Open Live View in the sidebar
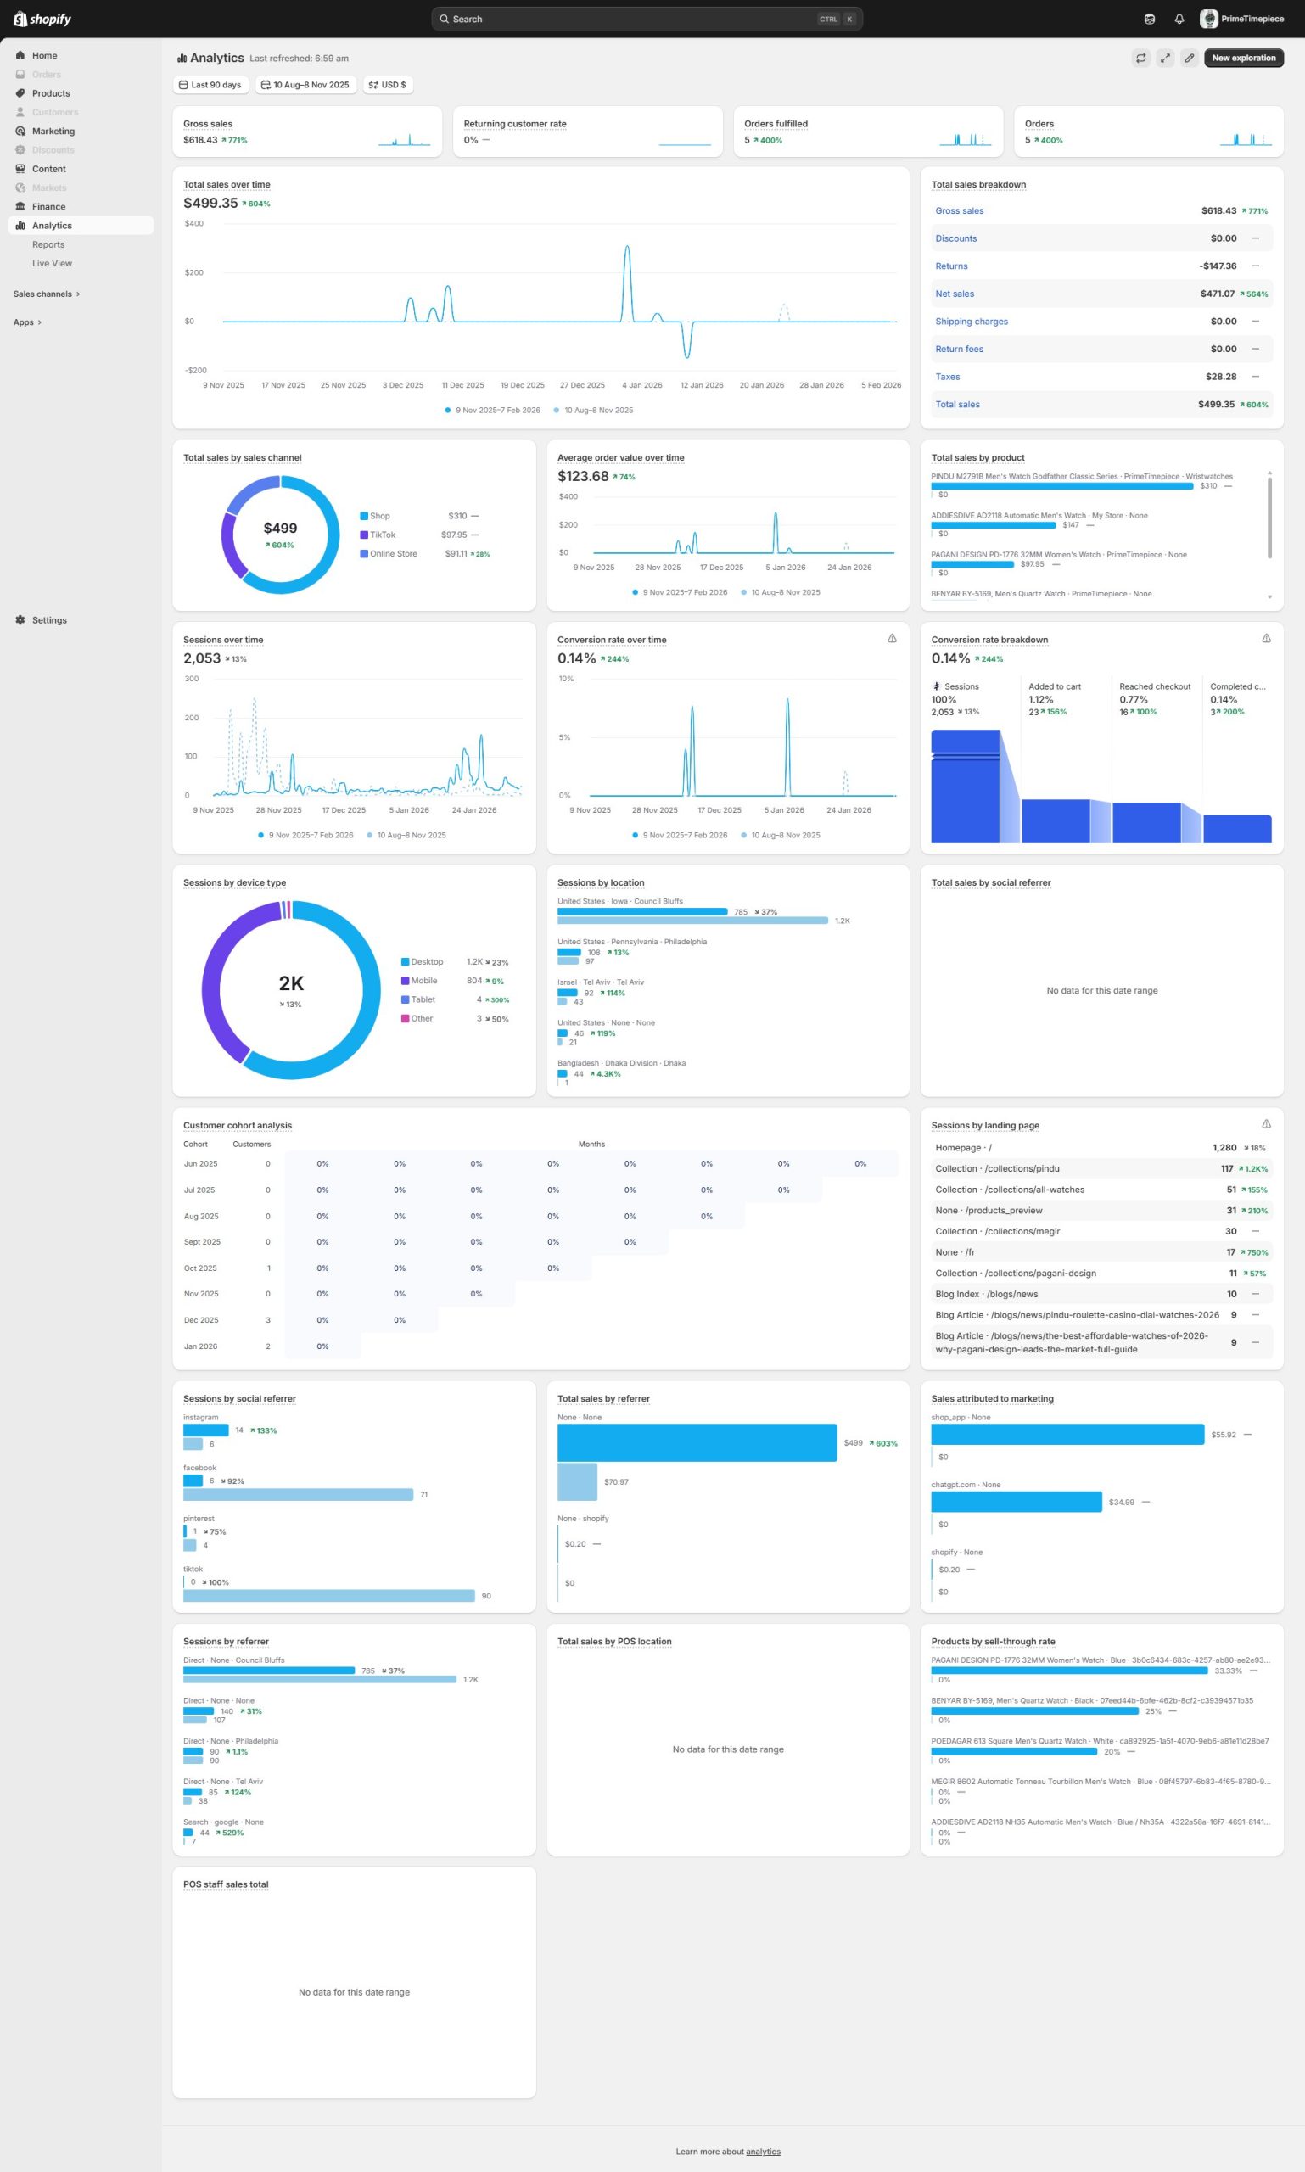Screen dimensions: 1305x2172 pos(52,263)
